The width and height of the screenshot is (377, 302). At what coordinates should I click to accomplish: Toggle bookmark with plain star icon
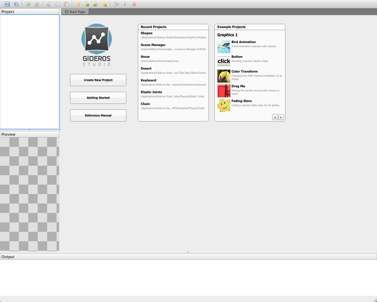(78, 4)
